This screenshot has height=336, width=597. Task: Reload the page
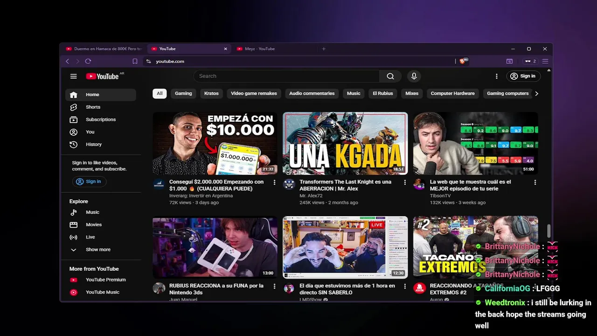[x=88, y=61]
